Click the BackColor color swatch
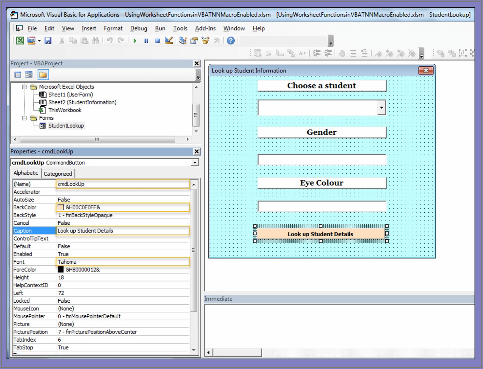The image size is (483, 369). (61, 207)
